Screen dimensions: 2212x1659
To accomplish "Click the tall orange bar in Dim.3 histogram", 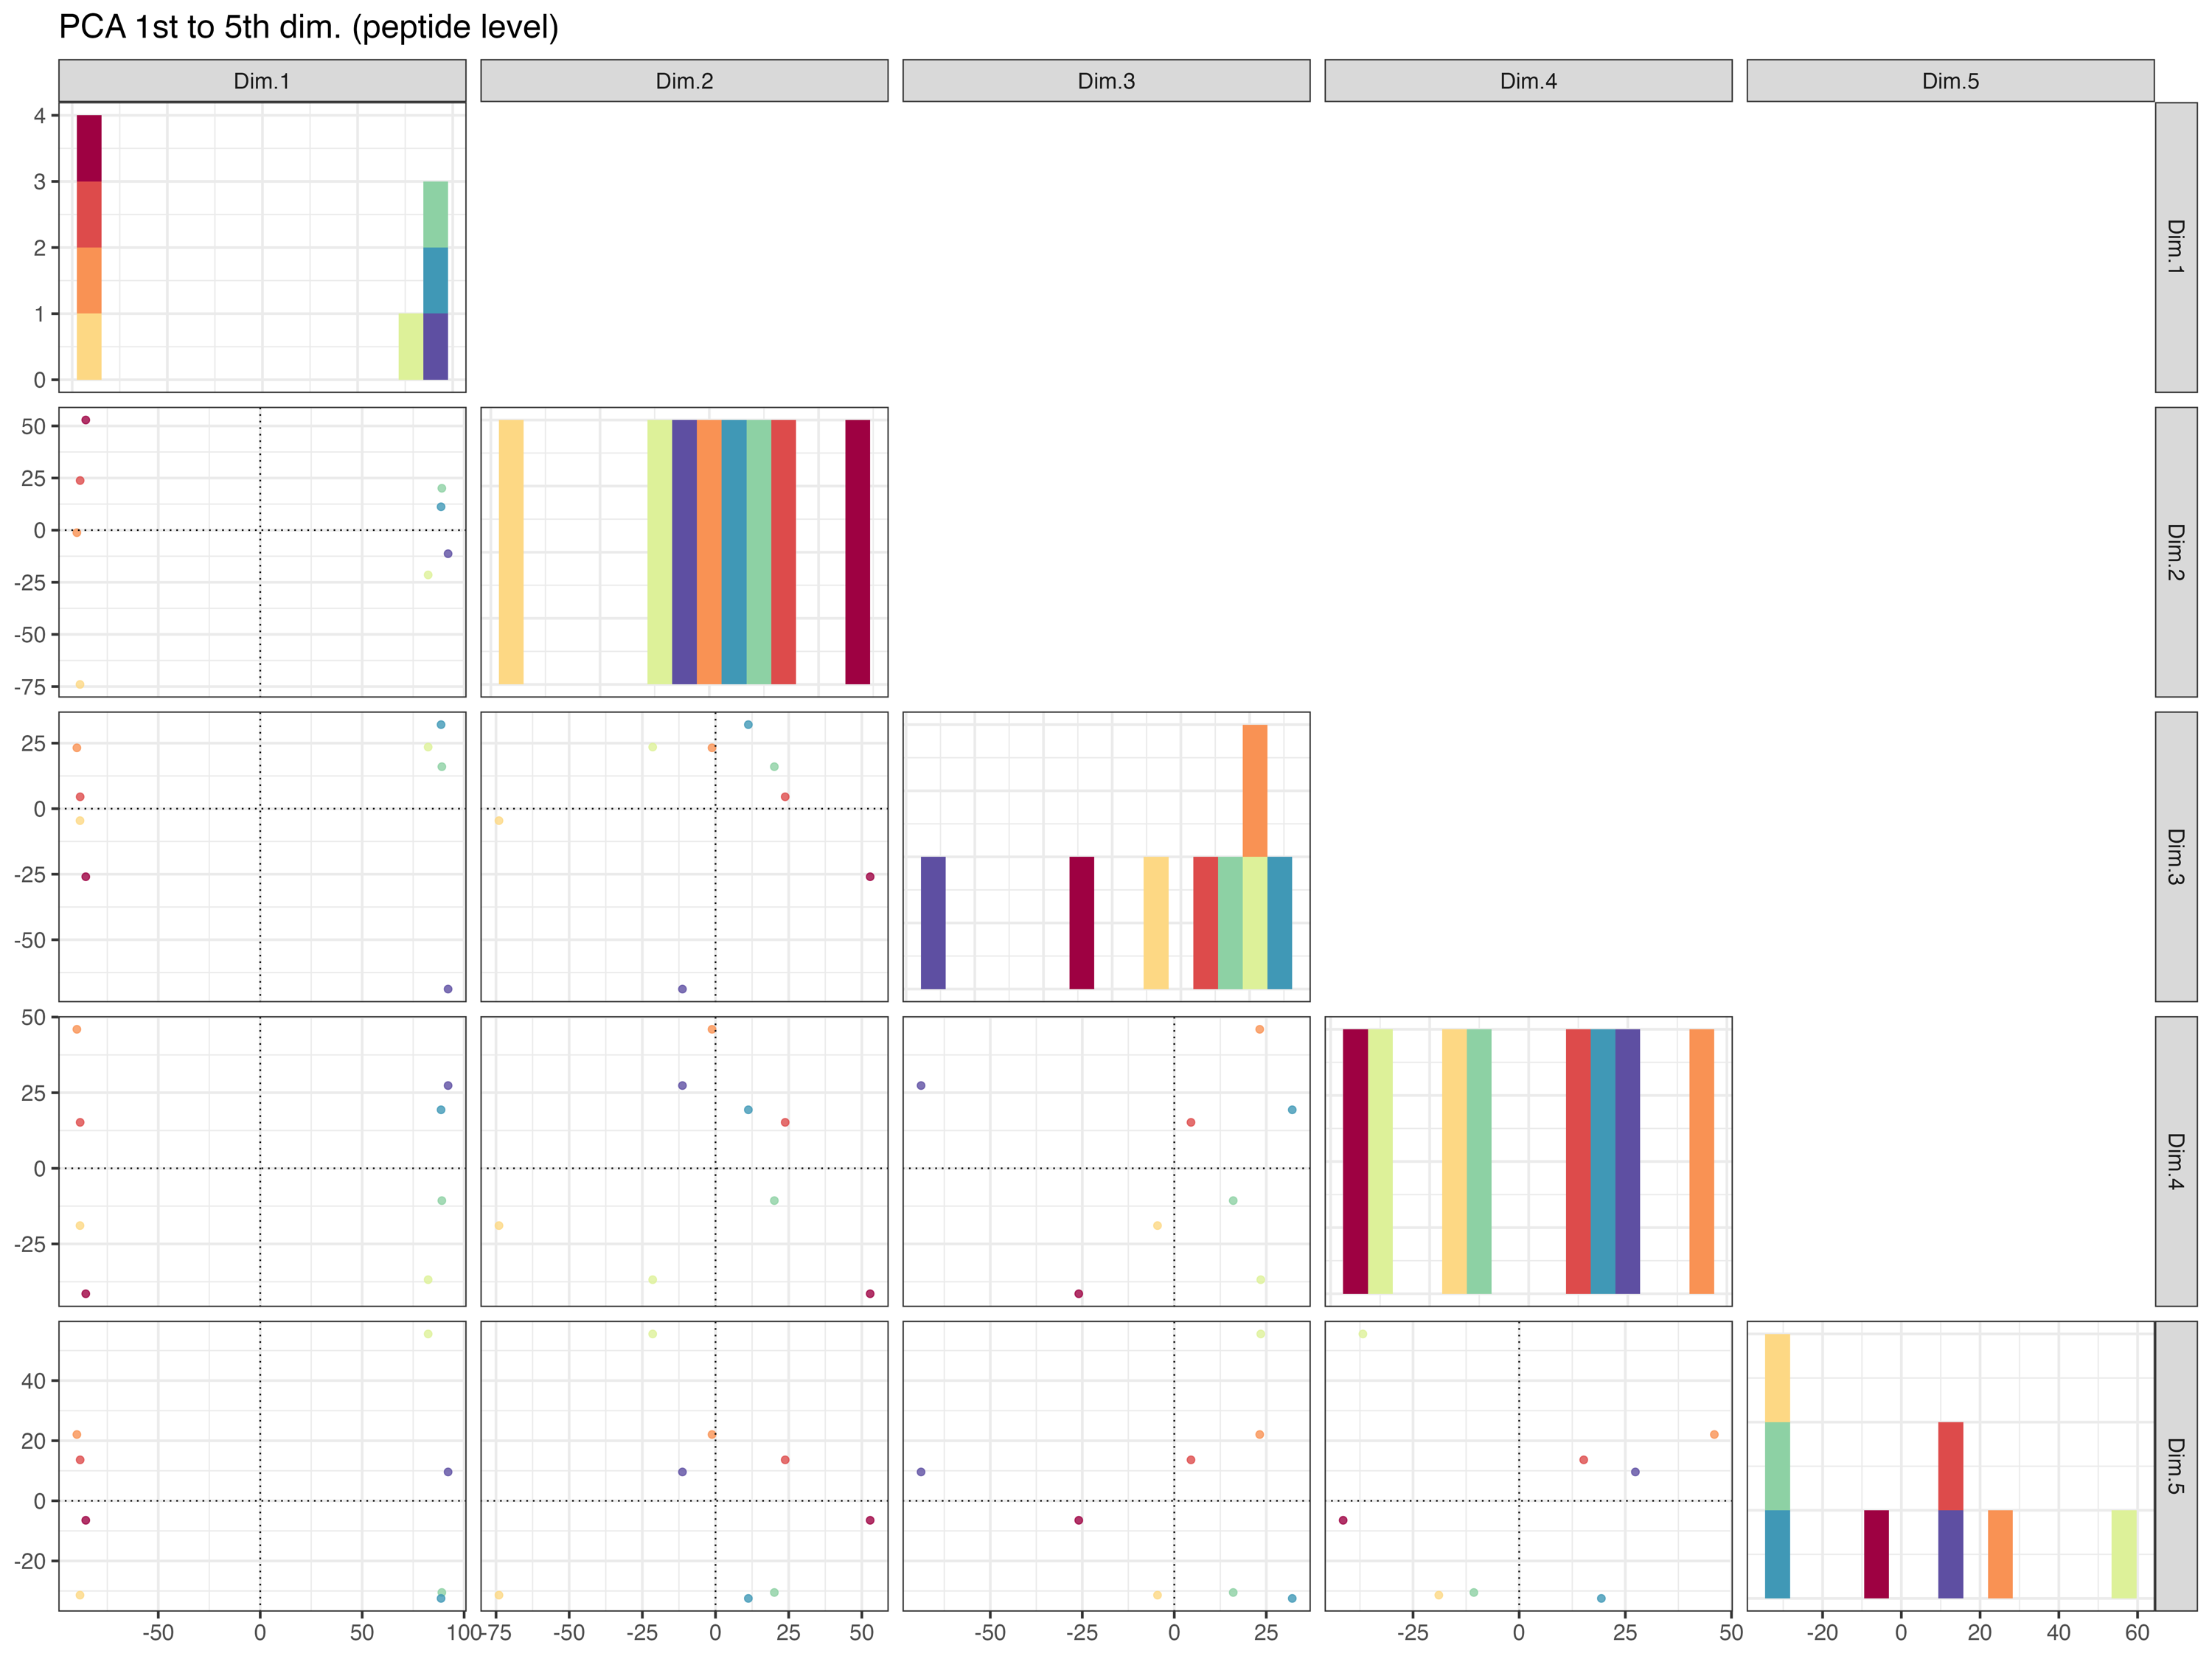I will (1255, 790).
